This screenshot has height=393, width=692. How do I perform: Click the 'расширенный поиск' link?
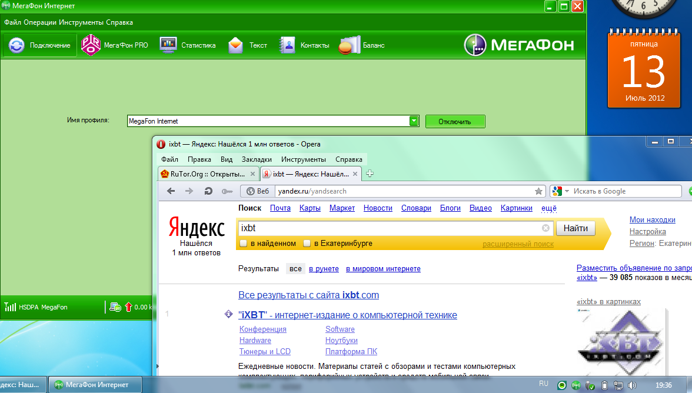(518, 244)
